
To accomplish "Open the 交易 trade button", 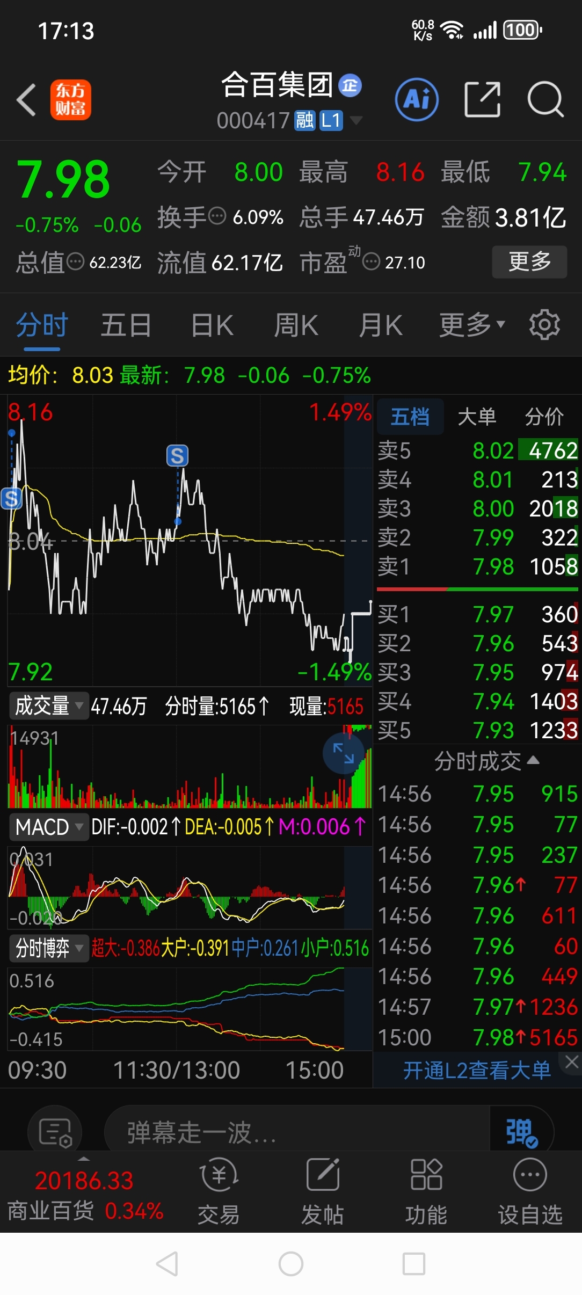I will coord(219,1192).
